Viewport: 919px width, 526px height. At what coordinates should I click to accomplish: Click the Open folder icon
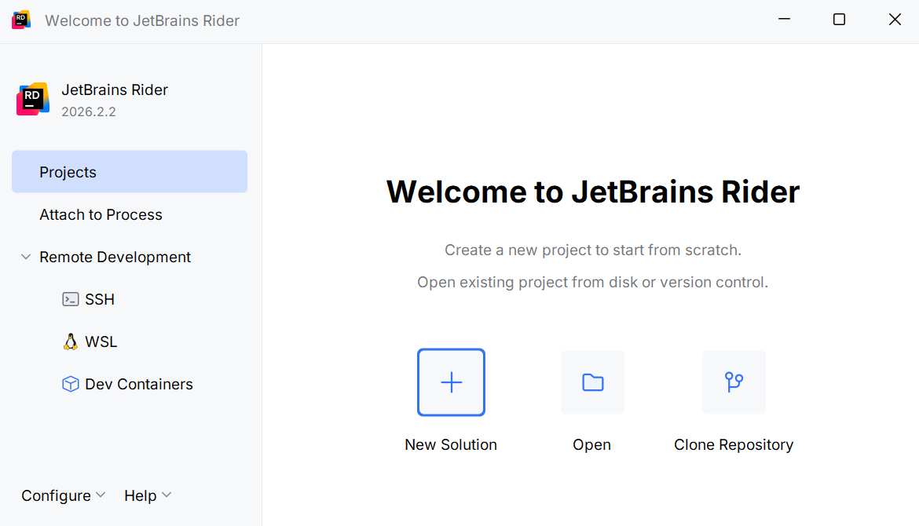coord(592,382)
